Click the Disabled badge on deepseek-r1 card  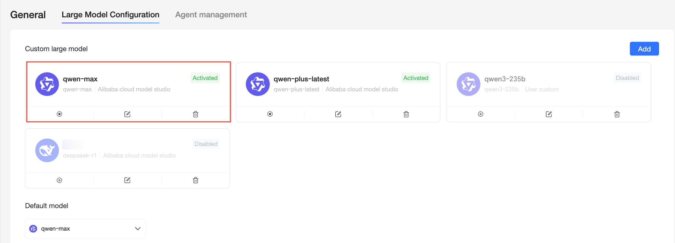click(x=206, y=144)
